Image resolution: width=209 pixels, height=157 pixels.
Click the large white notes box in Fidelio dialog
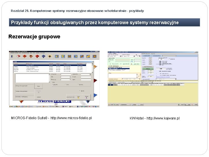click(x=32, y=78)
